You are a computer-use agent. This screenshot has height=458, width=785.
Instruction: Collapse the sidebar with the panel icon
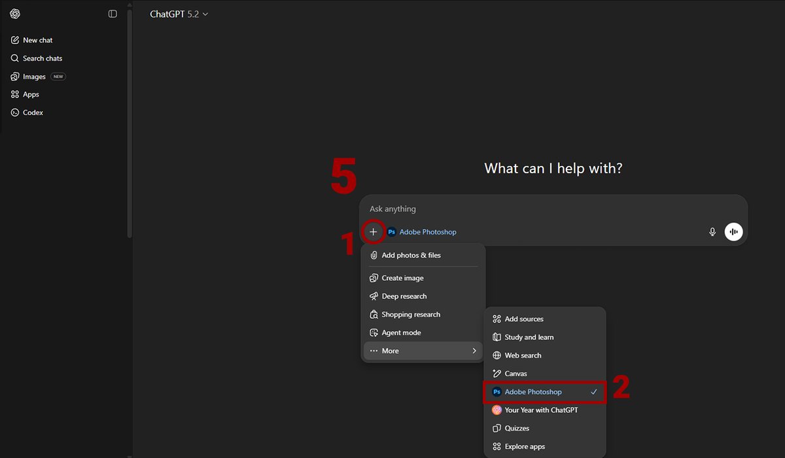coord(113,14)
